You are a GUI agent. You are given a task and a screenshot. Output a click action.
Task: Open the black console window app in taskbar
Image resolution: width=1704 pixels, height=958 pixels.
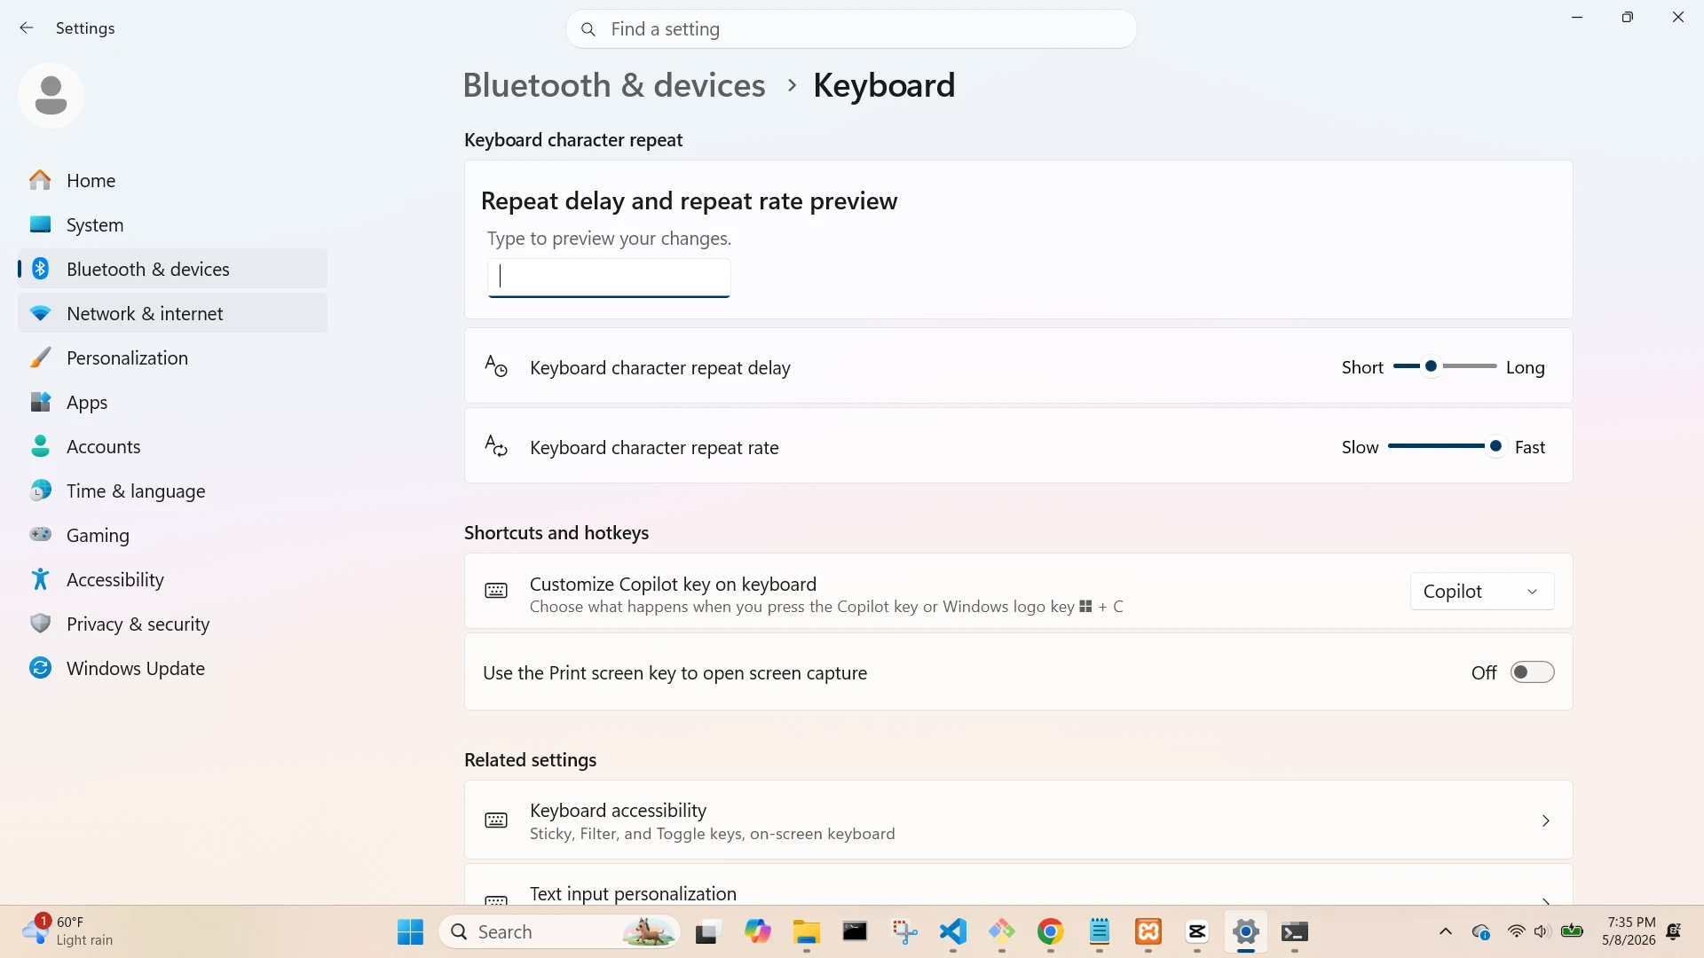tap(855, 931)
